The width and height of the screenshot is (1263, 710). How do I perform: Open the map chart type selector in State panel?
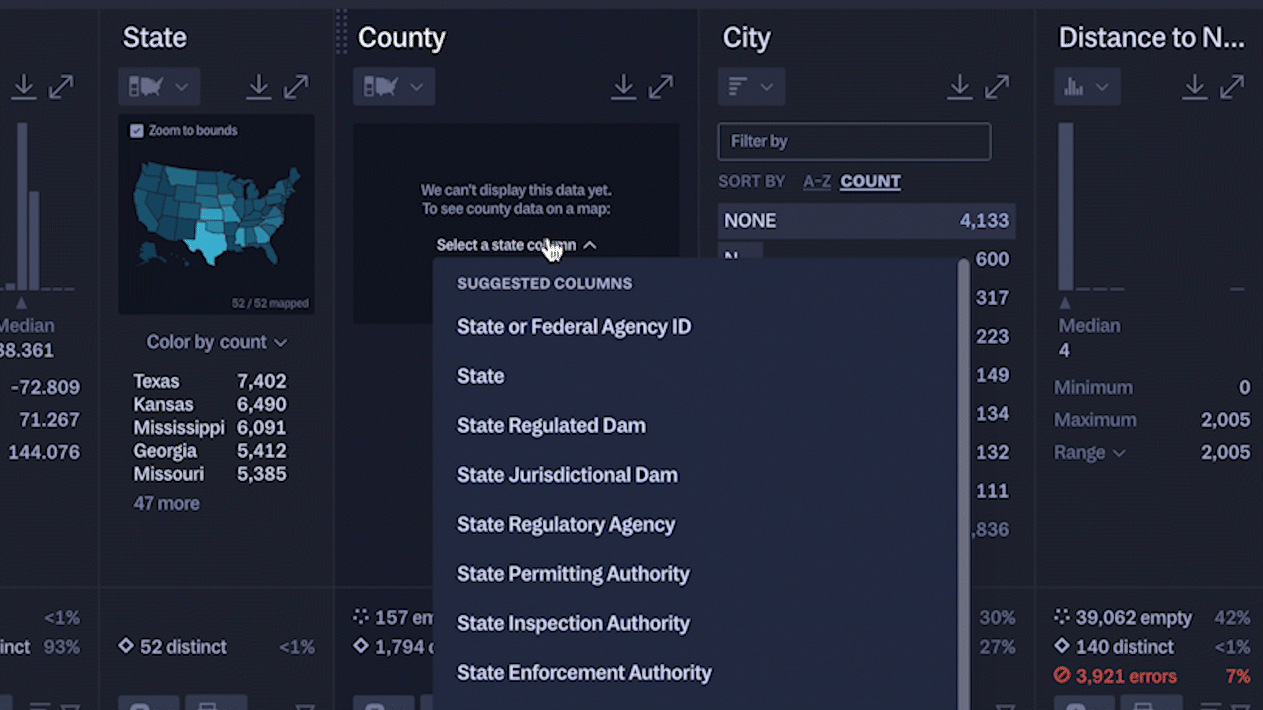(x=158, y=86)
